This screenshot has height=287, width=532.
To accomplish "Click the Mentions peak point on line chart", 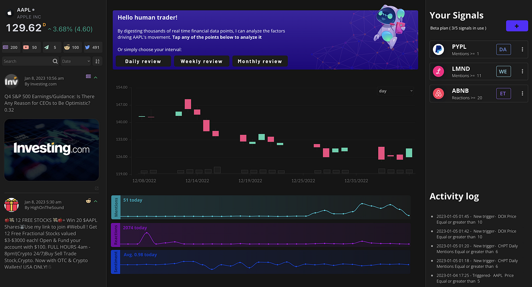I will coord(362,204).
